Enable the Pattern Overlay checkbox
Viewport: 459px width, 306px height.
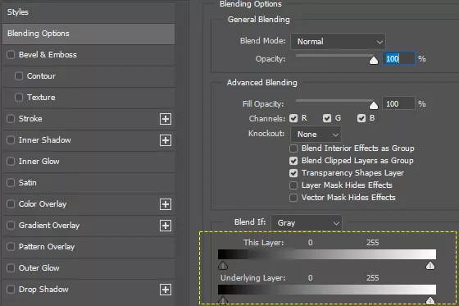(11, 247)
